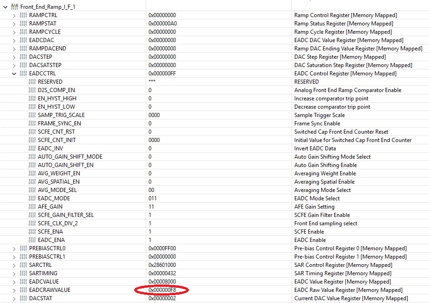Click the SAMP_TRIG_SCALE bitfield icon
This screenshot has width=429, height=303.
32,115
